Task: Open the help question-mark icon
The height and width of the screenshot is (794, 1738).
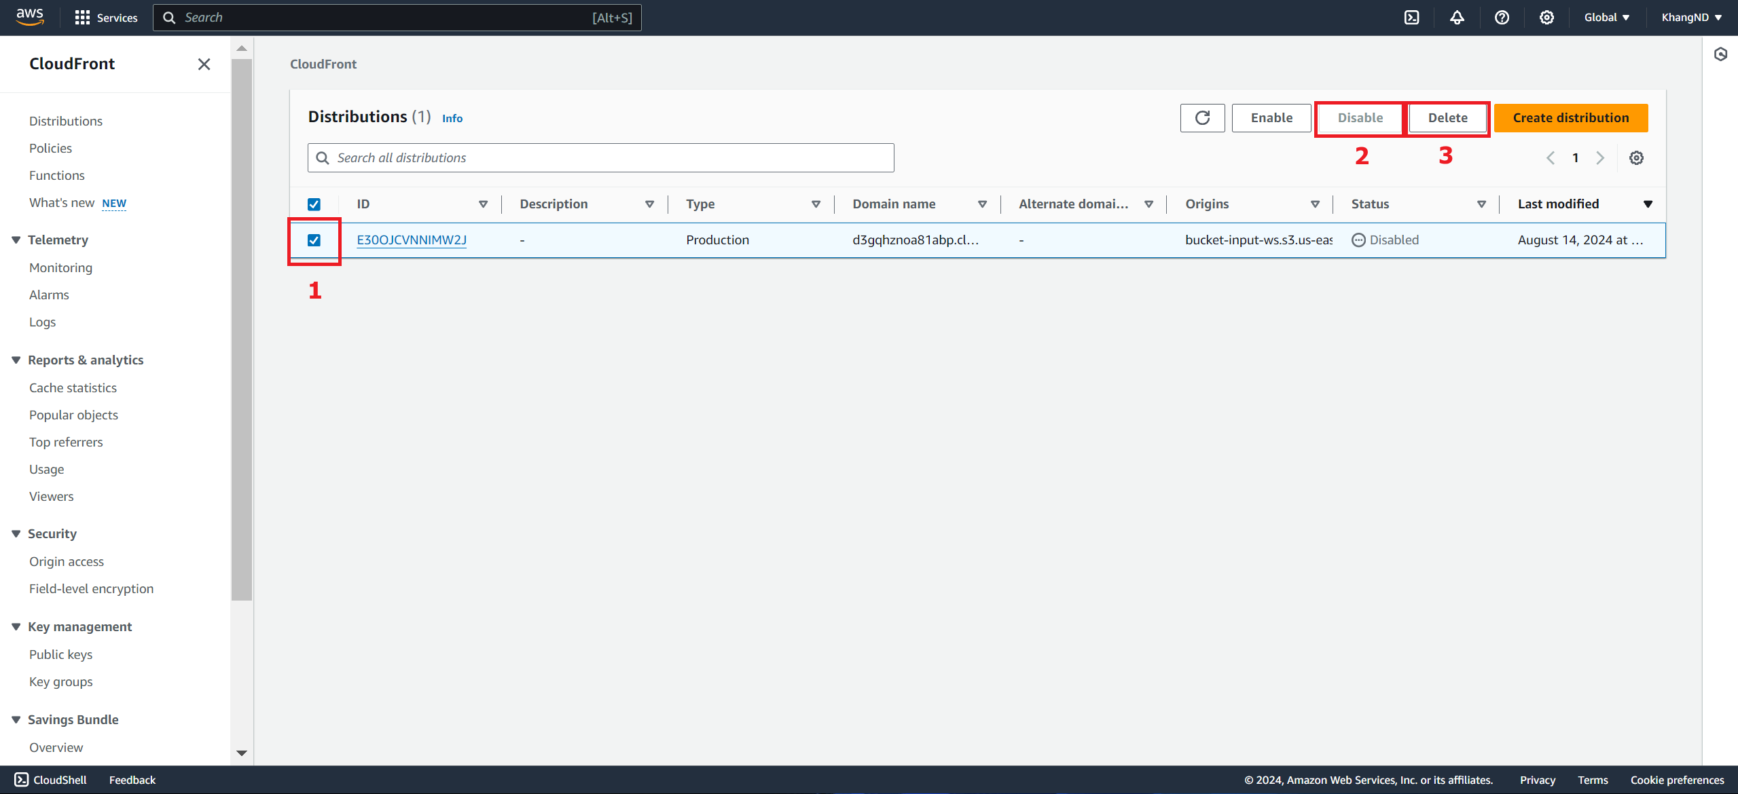Action: tap(1502, 18)
